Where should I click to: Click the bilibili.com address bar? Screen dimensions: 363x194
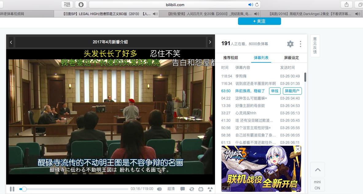tap(175, 5)
